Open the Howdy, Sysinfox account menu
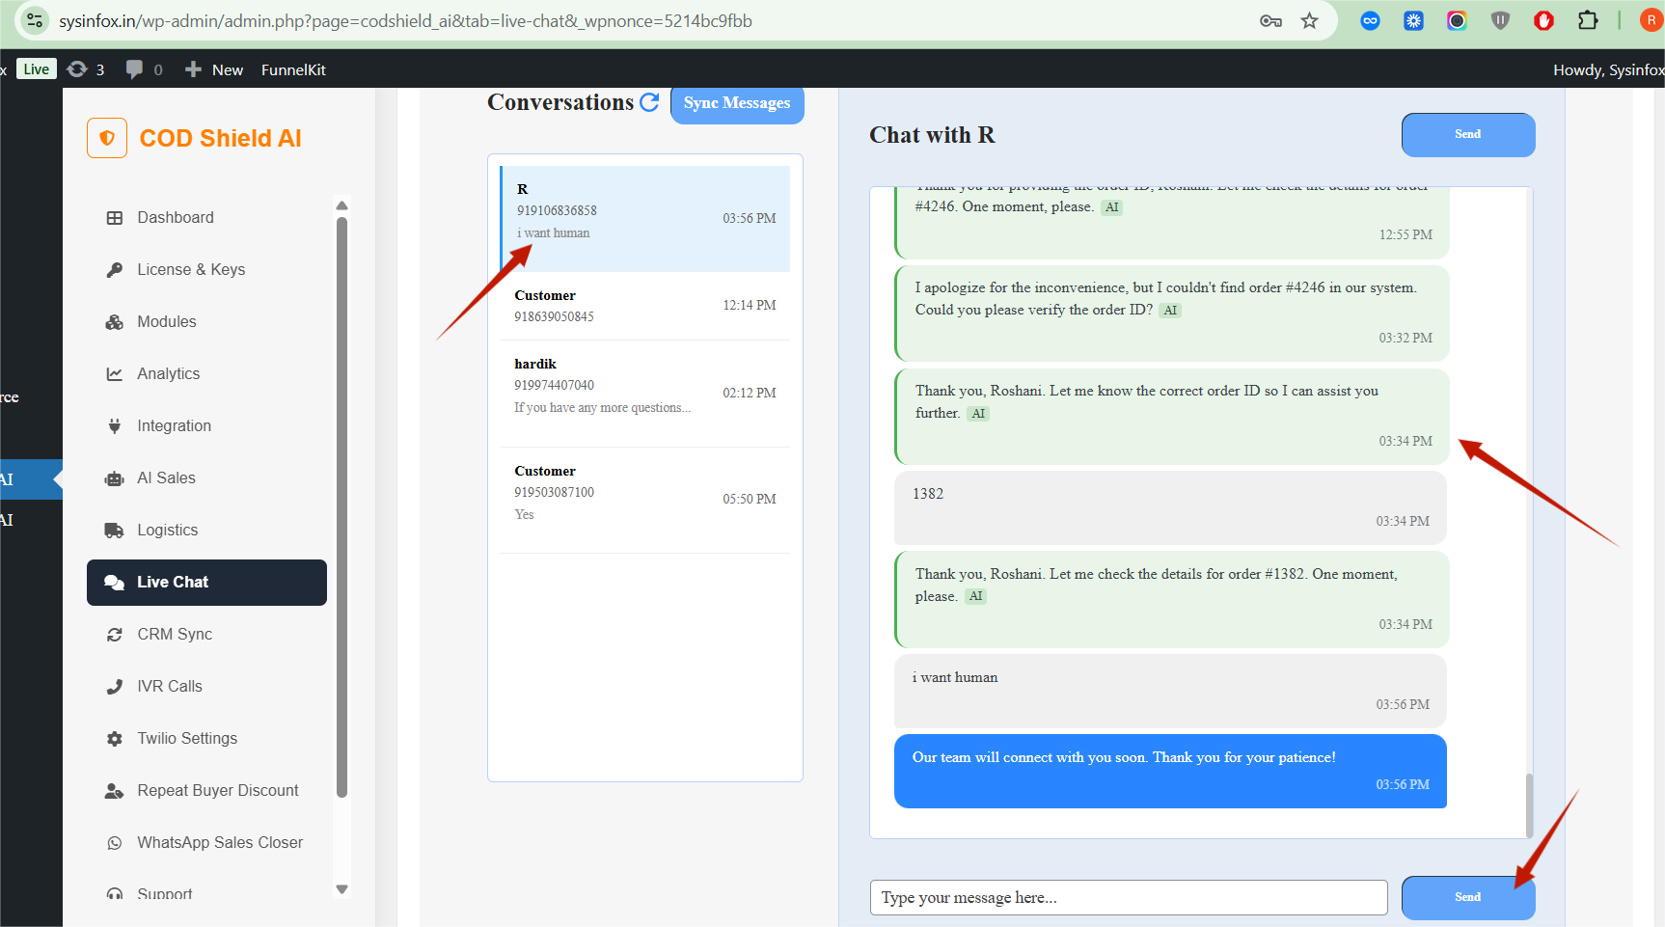The image size is (1665, 927). (1606, 69)
